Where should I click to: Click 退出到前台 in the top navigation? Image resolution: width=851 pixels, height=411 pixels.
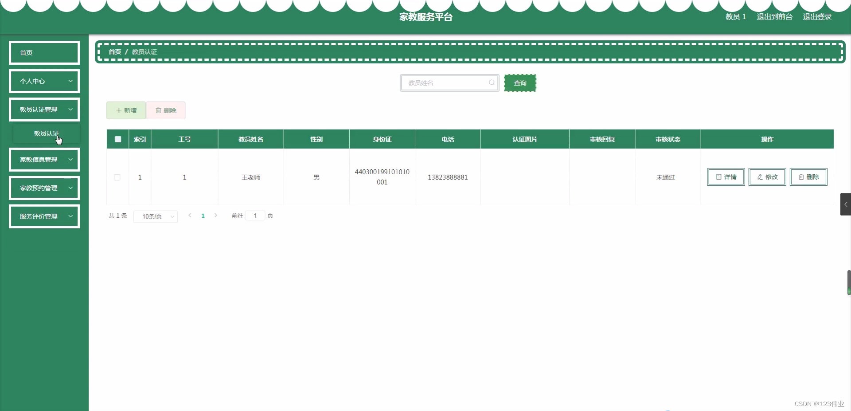774,16
